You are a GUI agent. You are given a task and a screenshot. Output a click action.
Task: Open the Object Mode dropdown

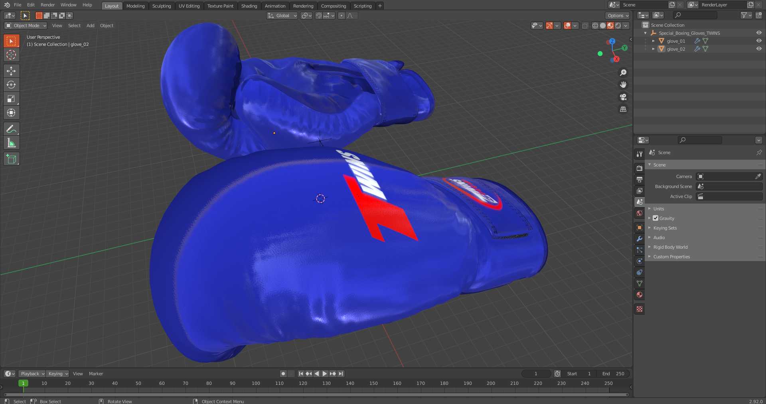(x=26, y=26)
